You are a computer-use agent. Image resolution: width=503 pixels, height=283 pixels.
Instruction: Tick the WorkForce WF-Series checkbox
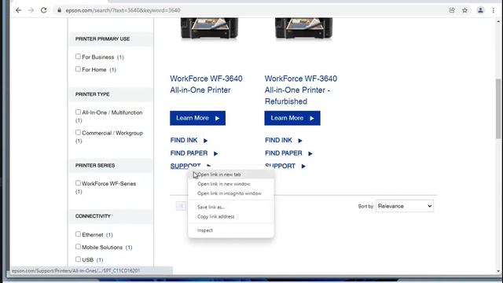[78, 183]
